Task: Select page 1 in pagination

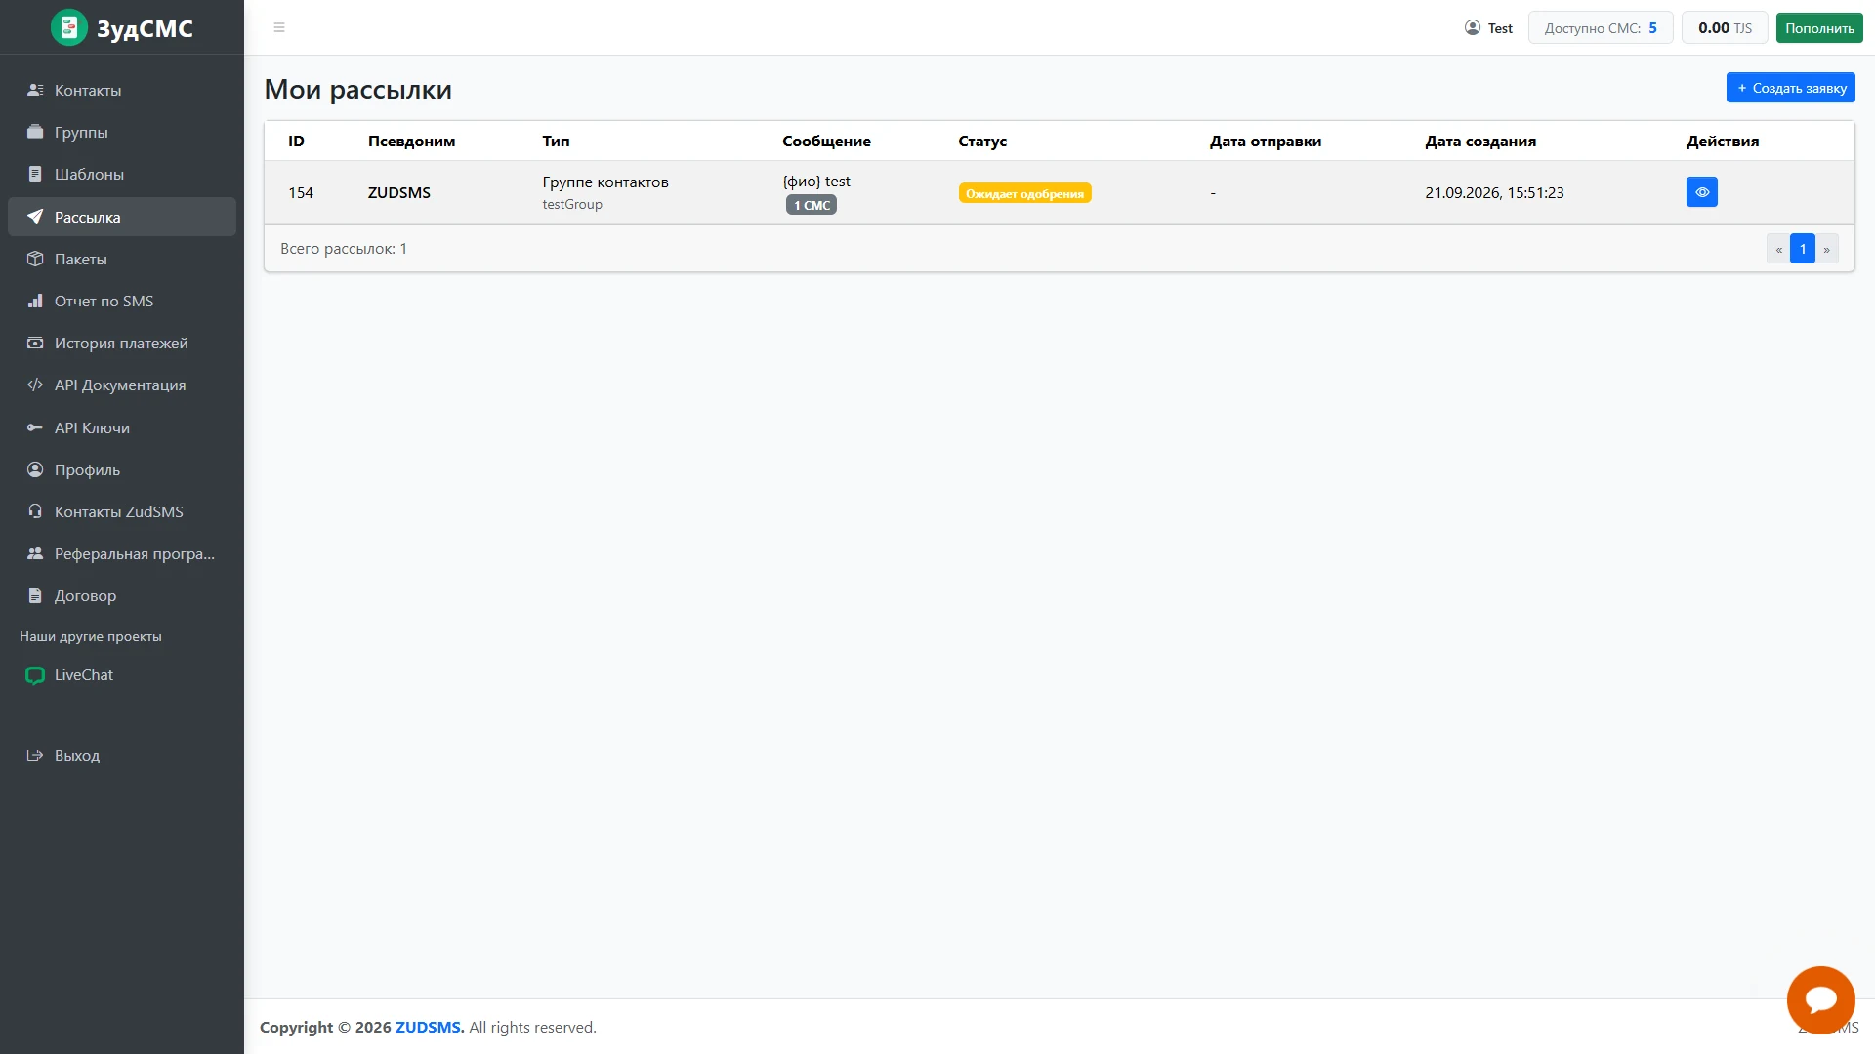Action: [1803, 249]
